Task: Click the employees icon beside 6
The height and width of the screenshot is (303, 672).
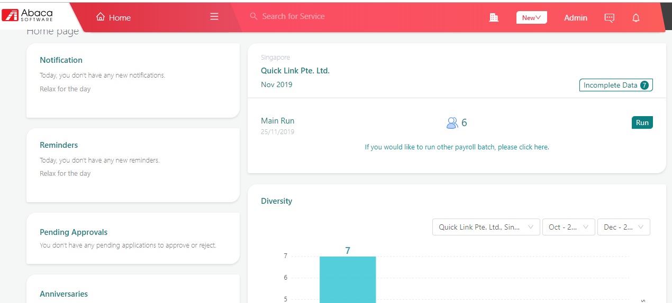Action: (x=452, y=123)
